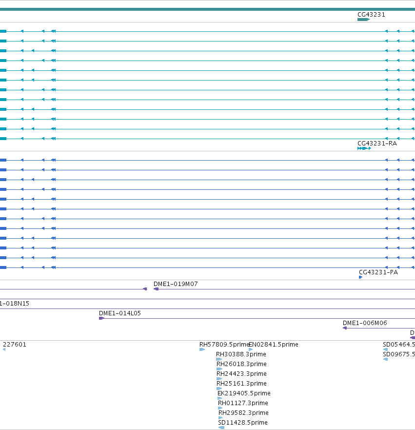The width and height of the screenshot is (415, 430).
Task: Open the EK219405.5prime label
Action: [x=244, y=393]
